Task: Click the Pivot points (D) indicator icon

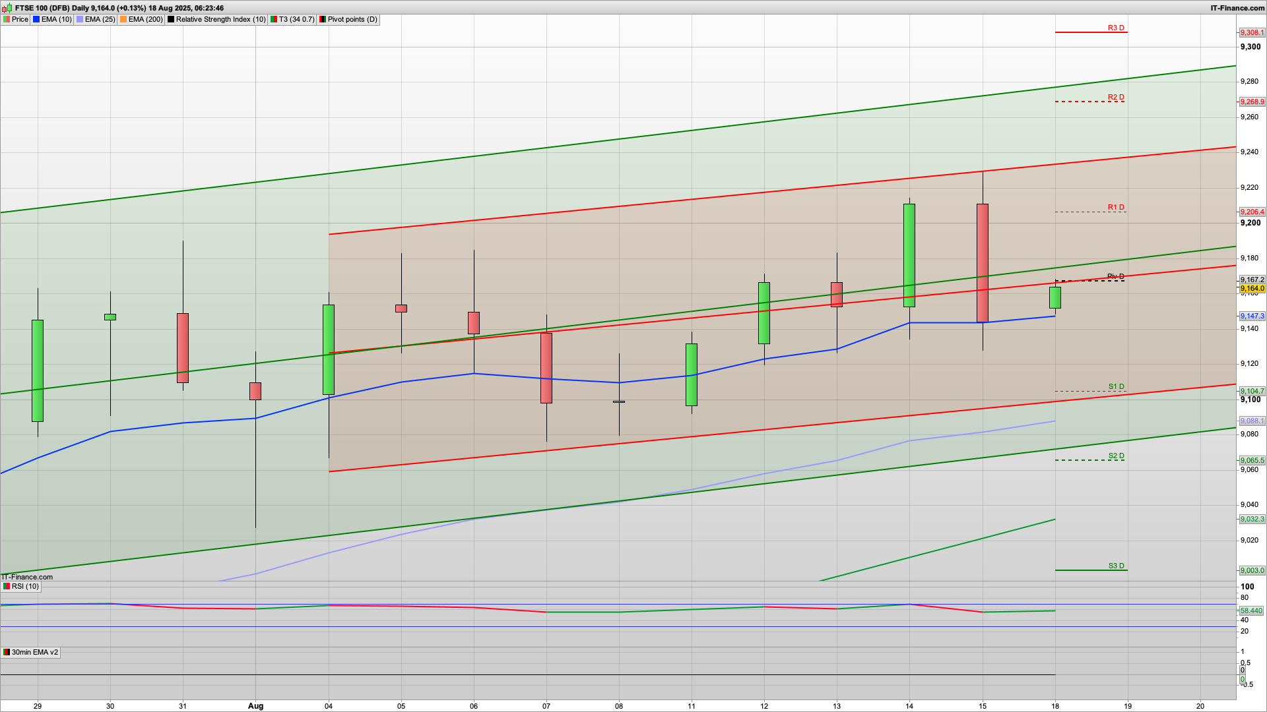Action: [323, 20]
